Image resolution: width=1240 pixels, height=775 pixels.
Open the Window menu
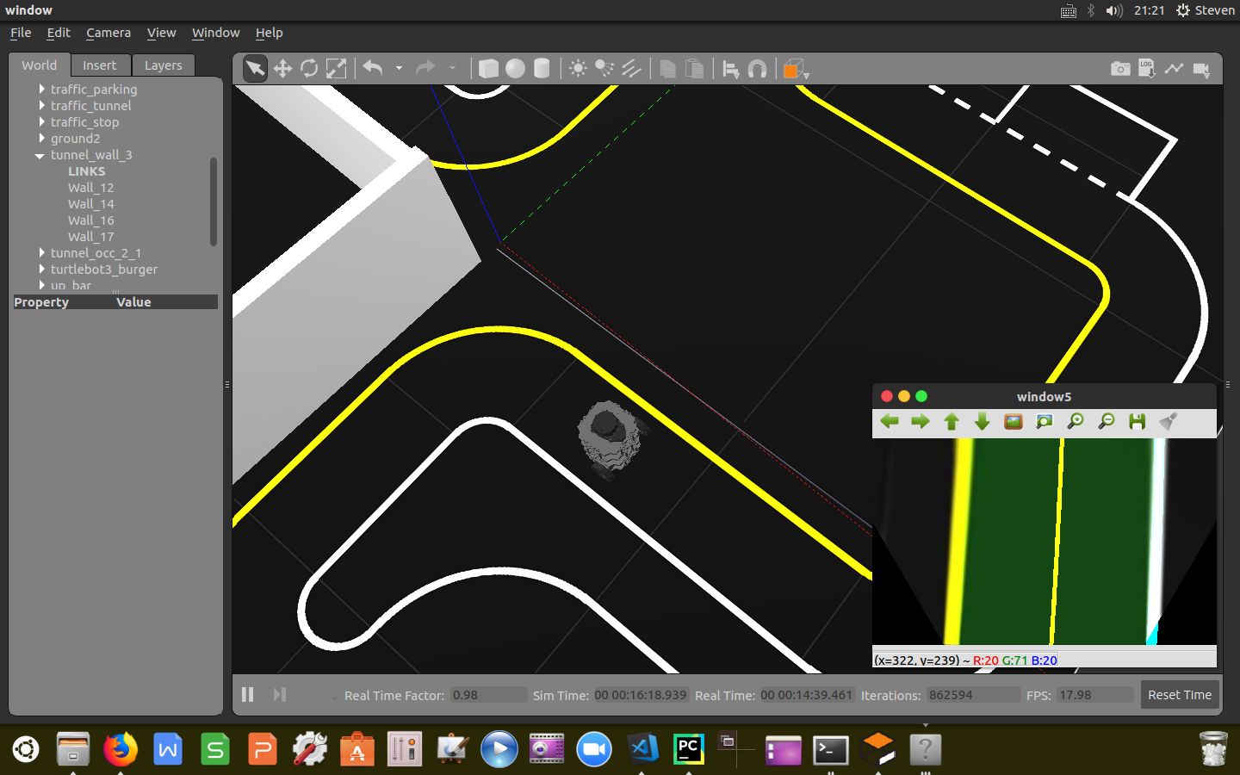215,33
